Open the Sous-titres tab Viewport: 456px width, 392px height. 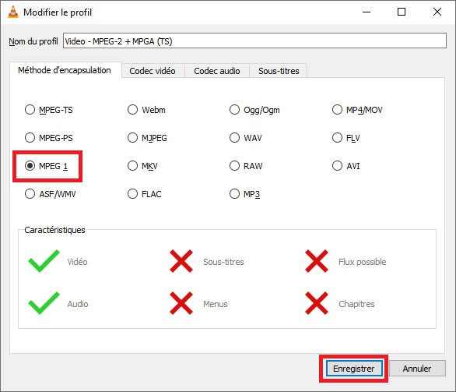pyautogui.click(x=279, y=71)
